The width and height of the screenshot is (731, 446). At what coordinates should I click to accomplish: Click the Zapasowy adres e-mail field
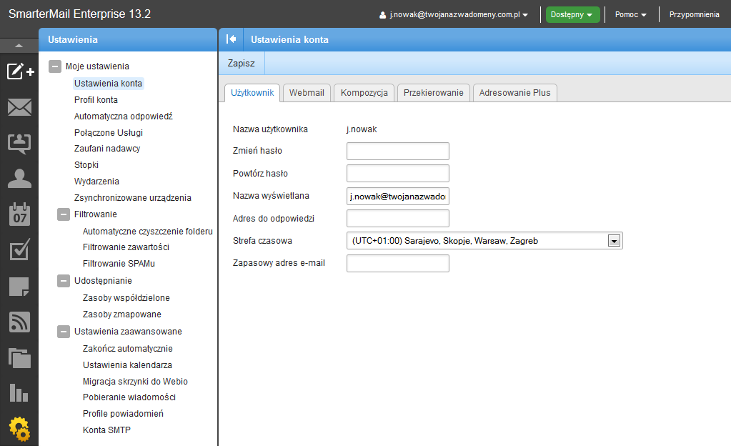click(x=398, y=263)
